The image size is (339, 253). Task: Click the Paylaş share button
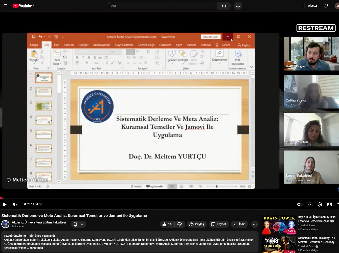pyautogui.click(x=197, y=224)
